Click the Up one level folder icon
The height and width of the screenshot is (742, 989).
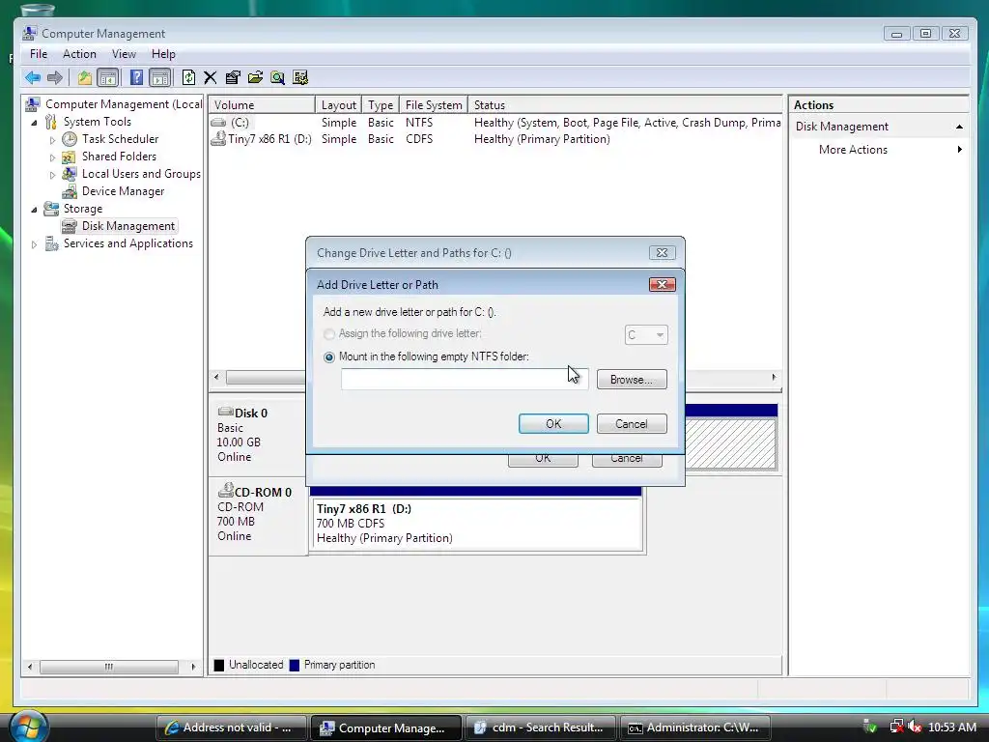[85, 77]
